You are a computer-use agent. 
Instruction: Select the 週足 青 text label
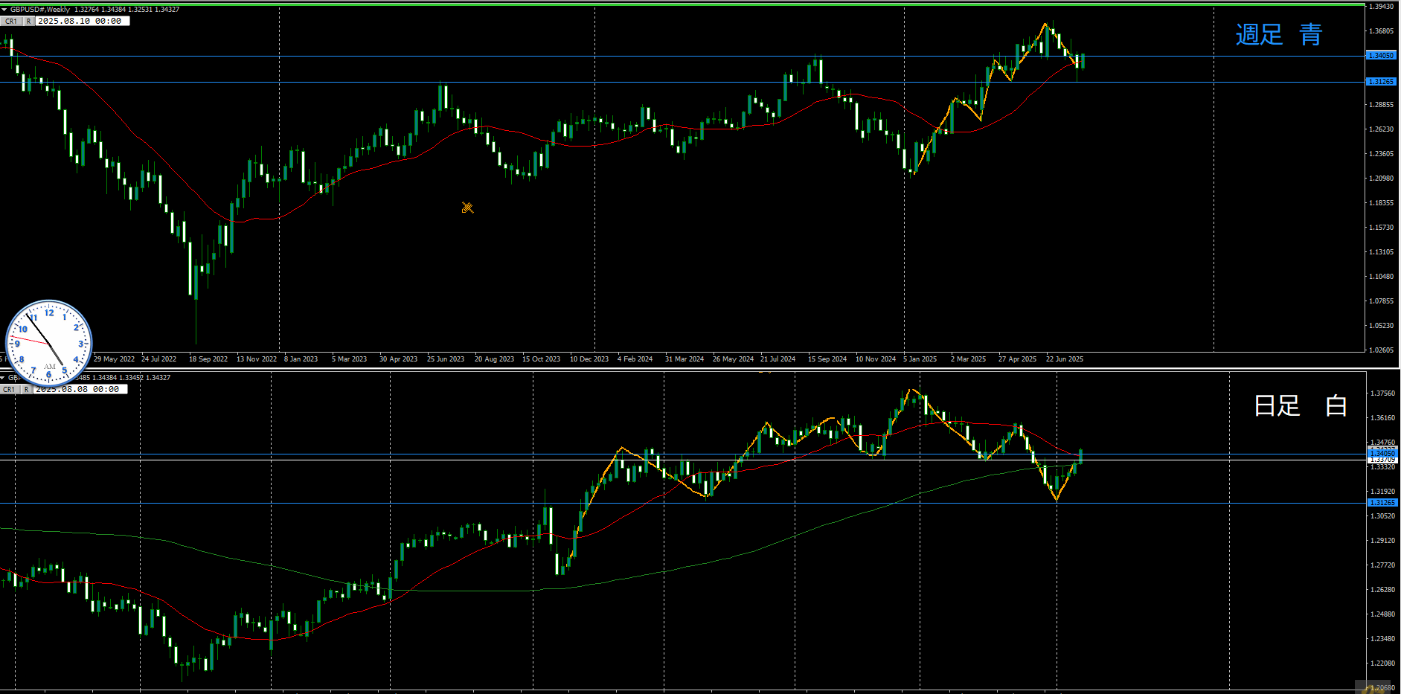(1278, 34)
